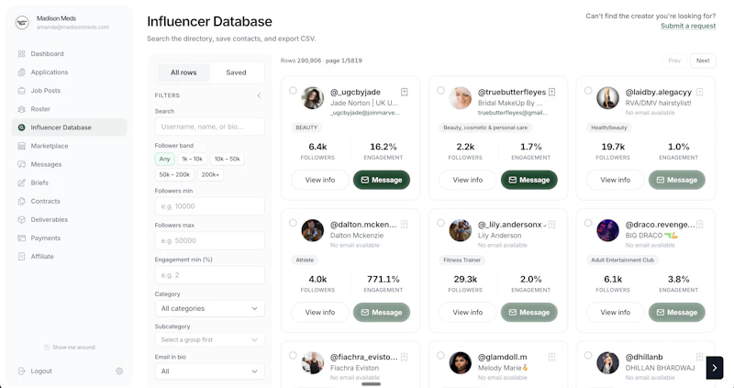
Task: Choose the 50k – 200k follower band
Action: point(174,174)
